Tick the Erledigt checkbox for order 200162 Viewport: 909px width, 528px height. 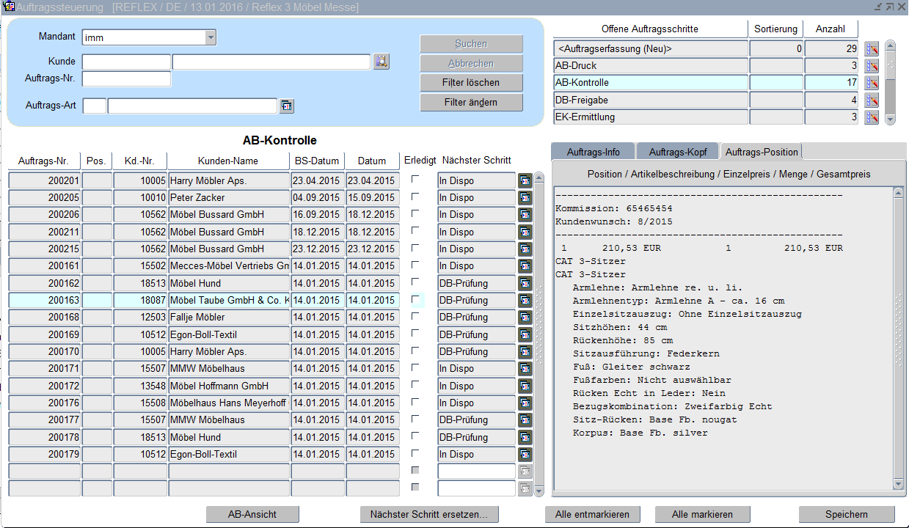pos(416,282)
